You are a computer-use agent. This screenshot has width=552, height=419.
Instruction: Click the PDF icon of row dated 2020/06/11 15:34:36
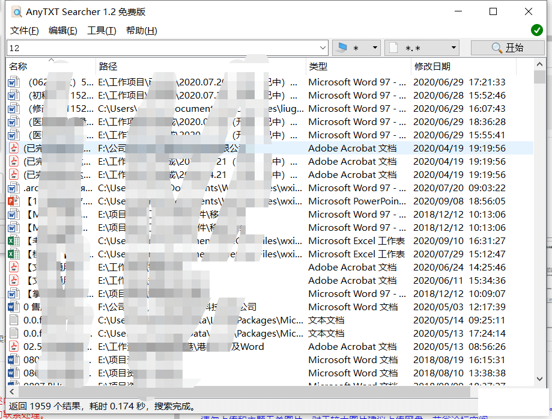(13, 281)
